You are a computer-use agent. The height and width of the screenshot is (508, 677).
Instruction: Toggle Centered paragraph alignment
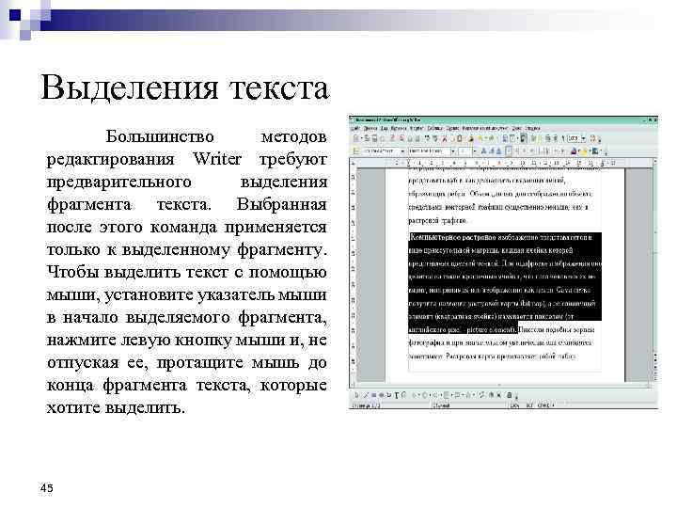[x=517, y=151]
